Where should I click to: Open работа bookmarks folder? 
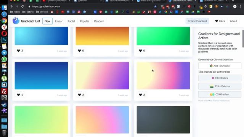coord(28,12)
